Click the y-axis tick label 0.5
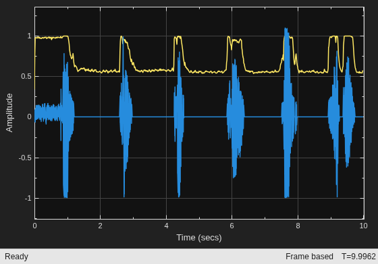The width and height of the screenshot is (378, 264). pyautogui.click(x=26, y=77)
